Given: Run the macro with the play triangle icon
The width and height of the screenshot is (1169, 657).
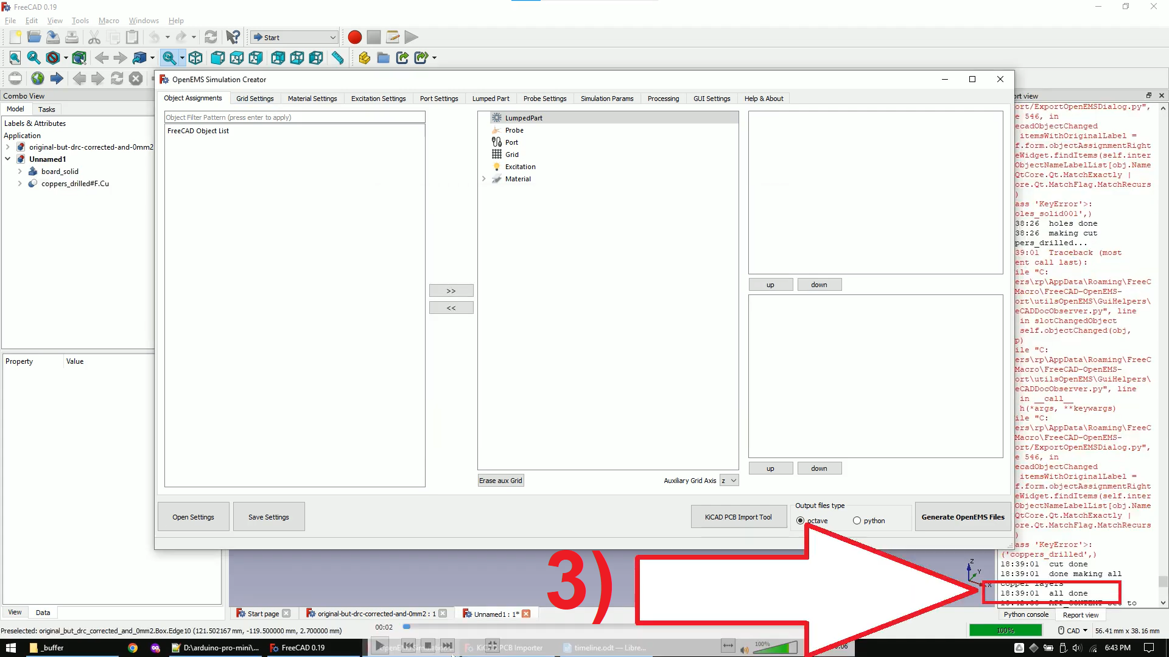Looking at the screenshot, I should (412, 37).
